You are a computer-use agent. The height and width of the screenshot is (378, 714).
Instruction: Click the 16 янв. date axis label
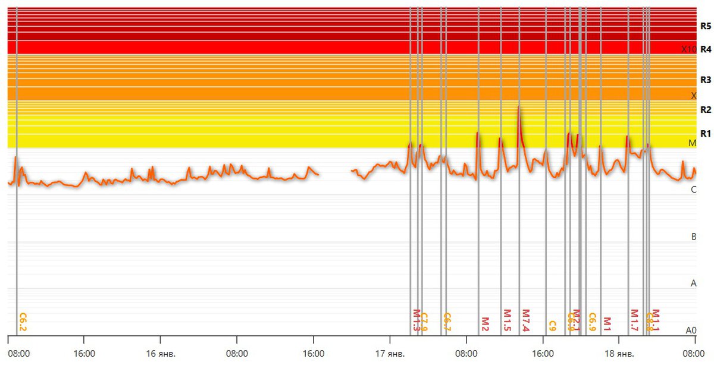coord(160,354)
